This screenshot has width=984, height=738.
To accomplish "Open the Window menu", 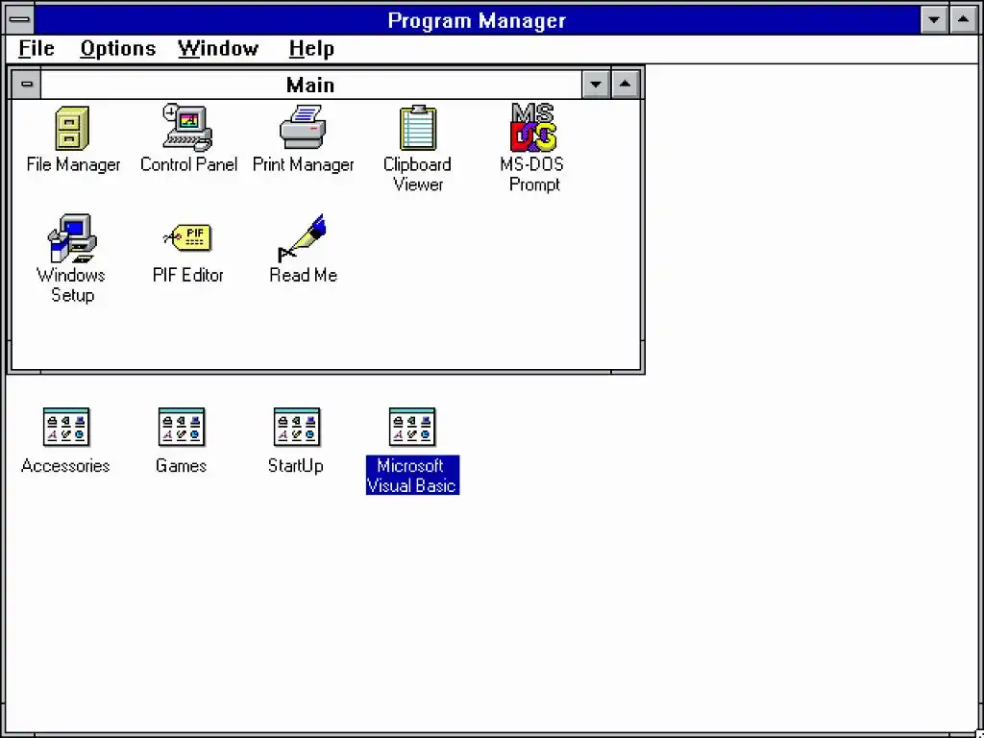I will pos(218,48).
